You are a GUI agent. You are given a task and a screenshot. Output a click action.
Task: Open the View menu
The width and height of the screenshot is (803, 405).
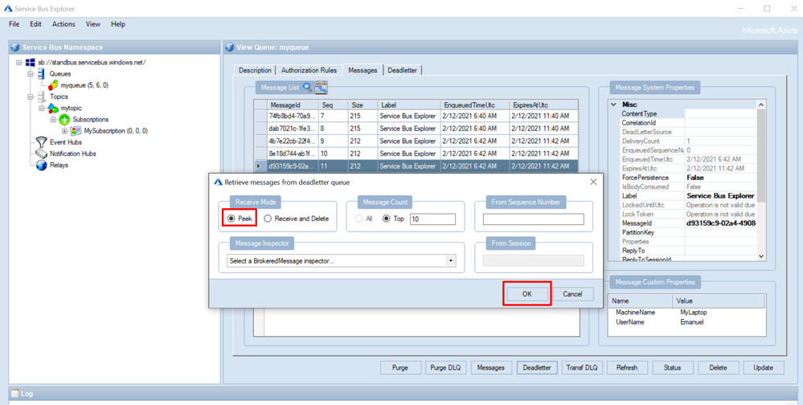click(x=92, y=24)
